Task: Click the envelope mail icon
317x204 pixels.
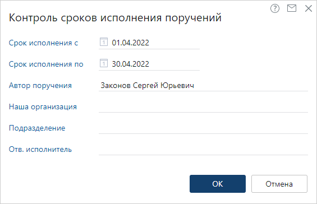Action: (292, 8)
